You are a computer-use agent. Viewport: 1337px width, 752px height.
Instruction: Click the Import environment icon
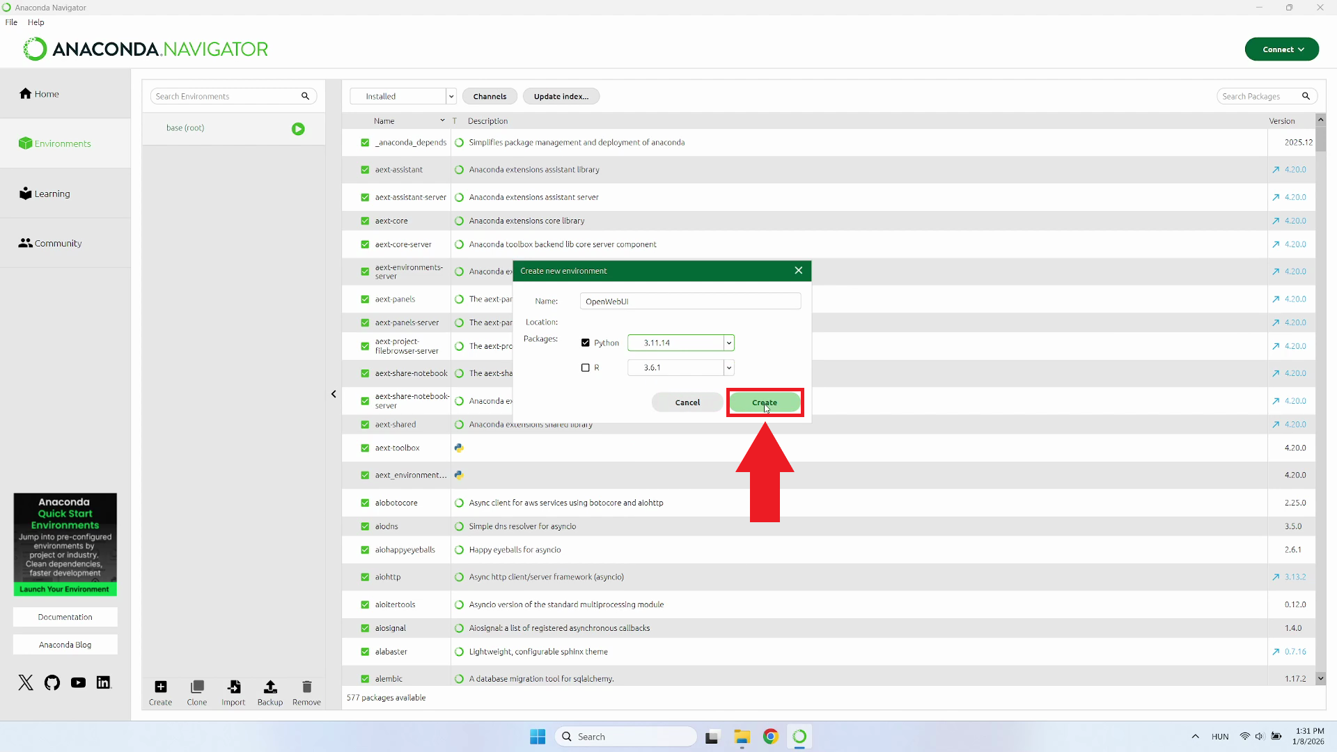click(x=233, y=687)
